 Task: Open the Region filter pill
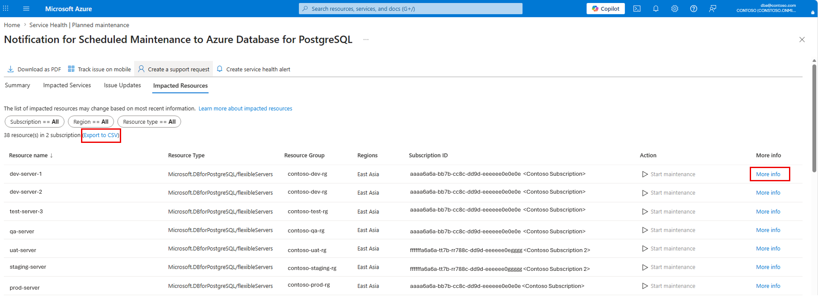point(91,122)
